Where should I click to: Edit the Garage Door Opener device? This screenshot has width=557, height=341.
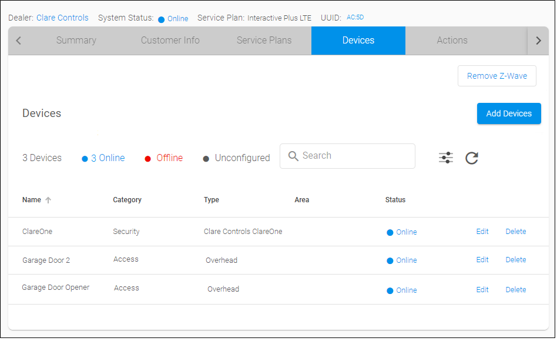tap(482, 290)
